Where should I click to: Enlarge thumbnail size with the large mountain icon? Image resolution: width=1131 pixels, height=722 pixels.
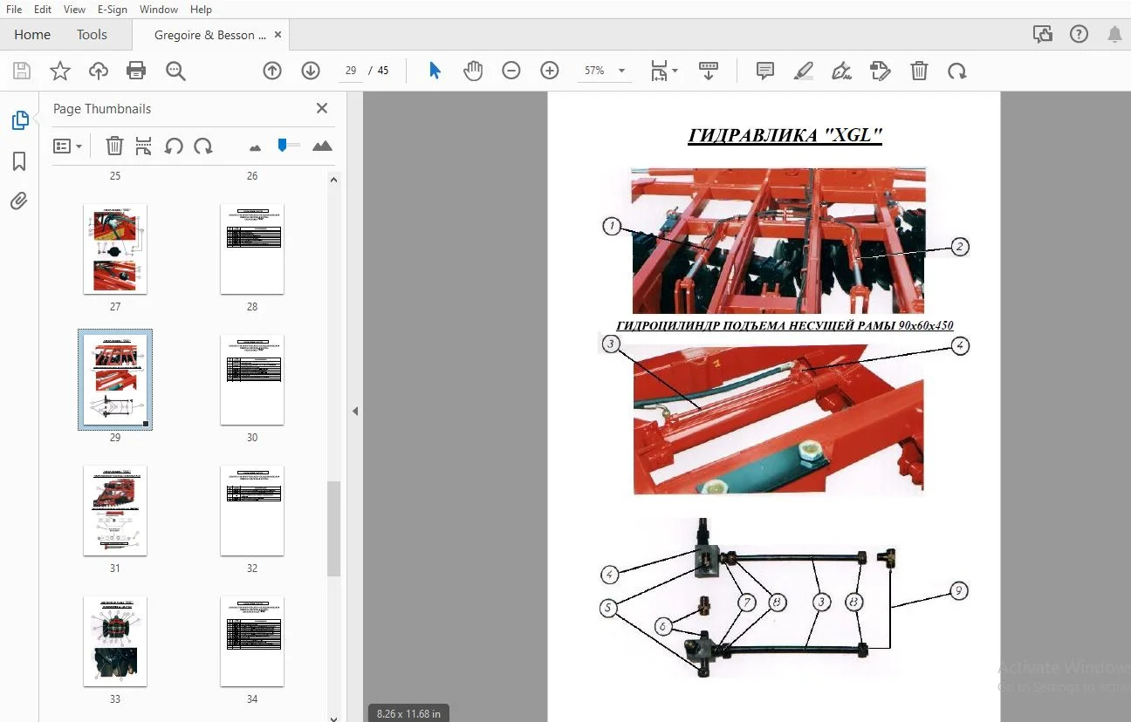tap(322, 146)
